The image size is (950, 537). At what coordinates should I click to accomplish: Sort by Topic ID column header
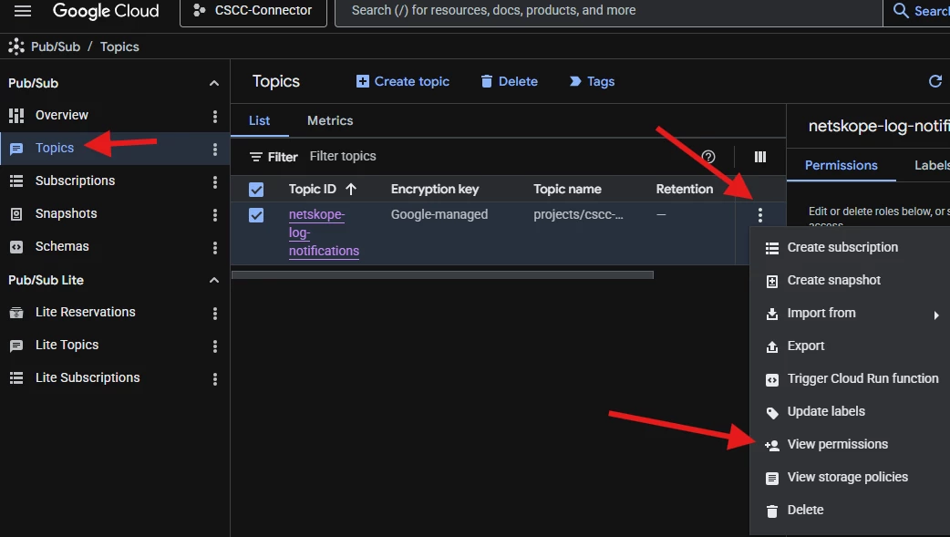coord(323,189)
